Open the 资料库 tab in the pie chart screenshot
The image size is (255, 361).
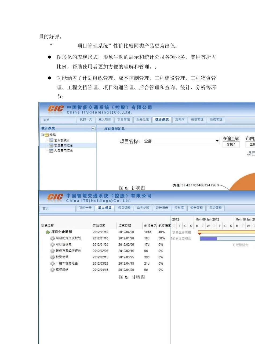[180, 120]
